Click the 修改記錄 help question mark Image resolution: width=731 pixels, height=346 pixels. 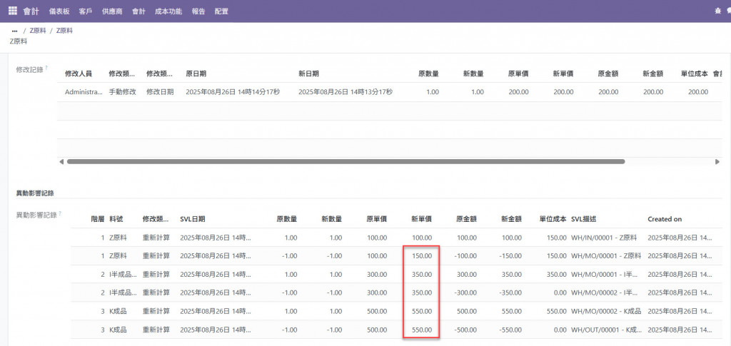coord(46,68)
